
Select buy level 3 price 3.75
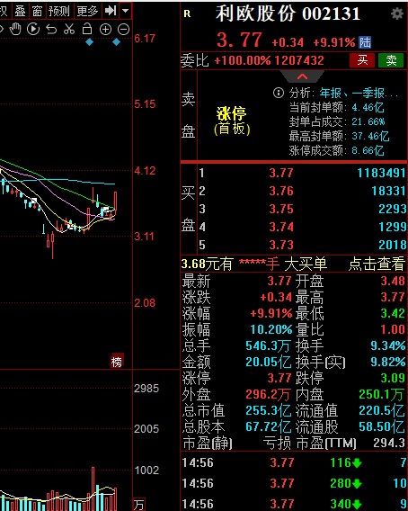coord(281,209)
